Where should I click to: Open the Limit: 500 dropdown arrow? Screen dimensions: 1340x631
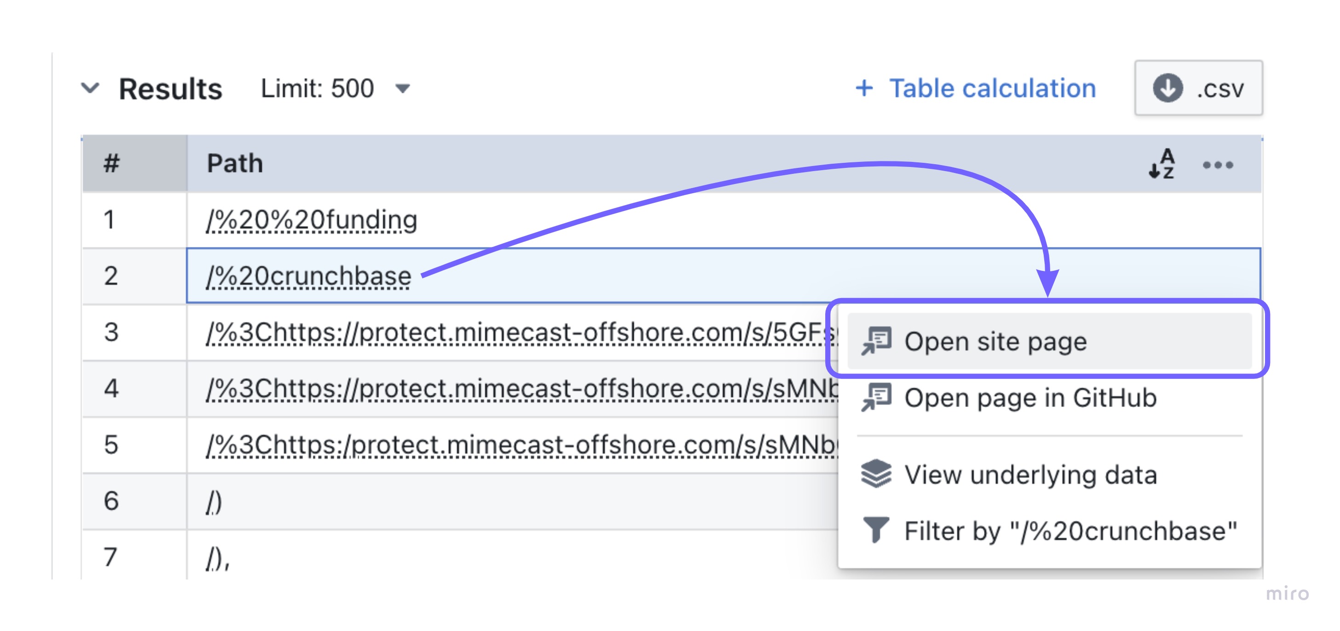tap(403, 88)
